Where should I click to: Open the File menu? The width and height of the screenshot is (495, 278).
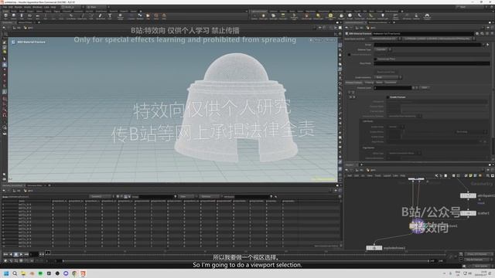click(x=5, y=7)
